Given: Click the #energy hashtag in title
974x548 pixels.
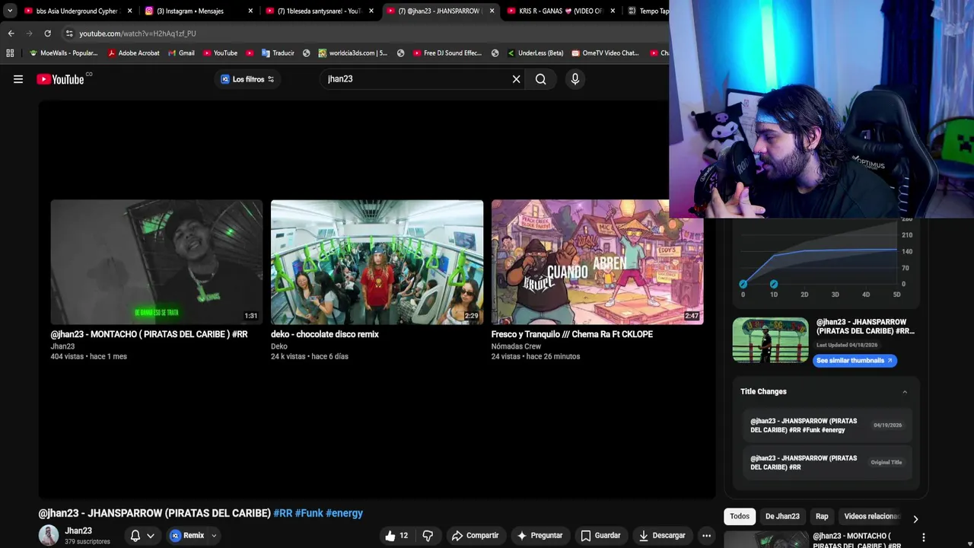Looking at the screenshot, I should click(x=345, y=513).
